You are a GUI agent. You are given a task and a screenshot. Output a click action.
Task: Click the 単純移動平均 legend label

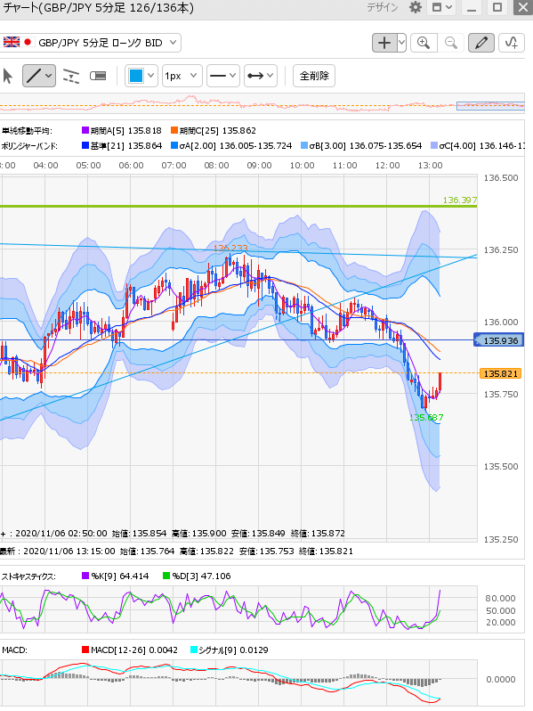(x=27, y=131)
